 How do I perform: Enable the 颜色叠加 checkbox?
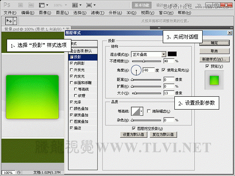[x=71, y=109]
